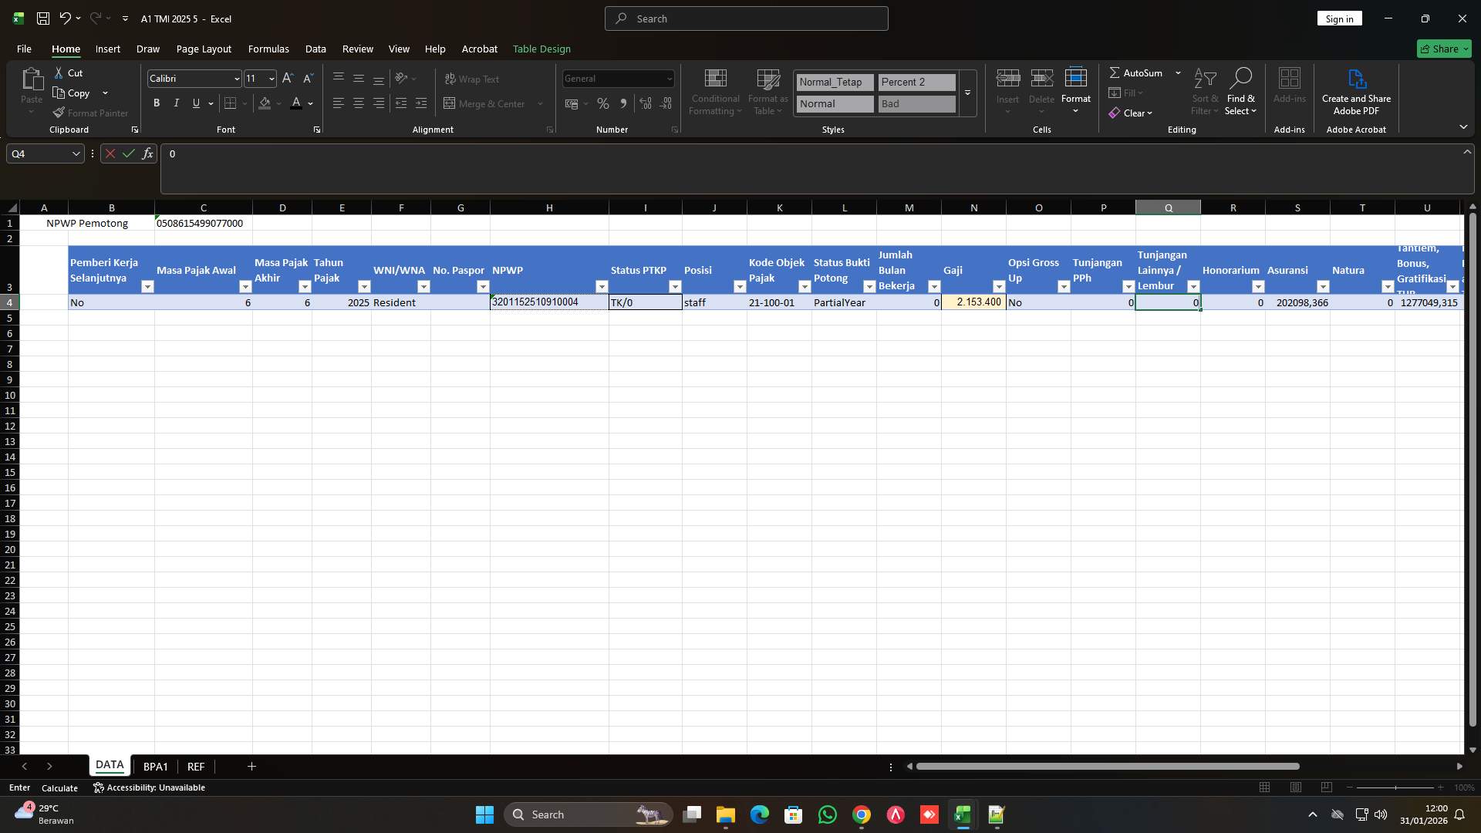Click the Increase Indent icon
Viewport: 1481px width, 833px height.
[x=421, y=103]
